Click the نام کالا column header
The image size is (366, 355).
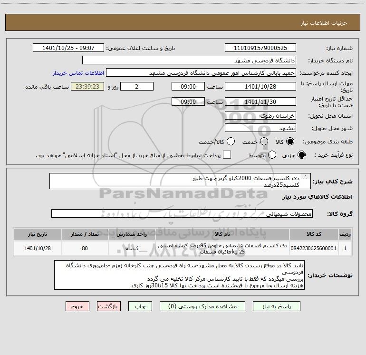(222, 234)
